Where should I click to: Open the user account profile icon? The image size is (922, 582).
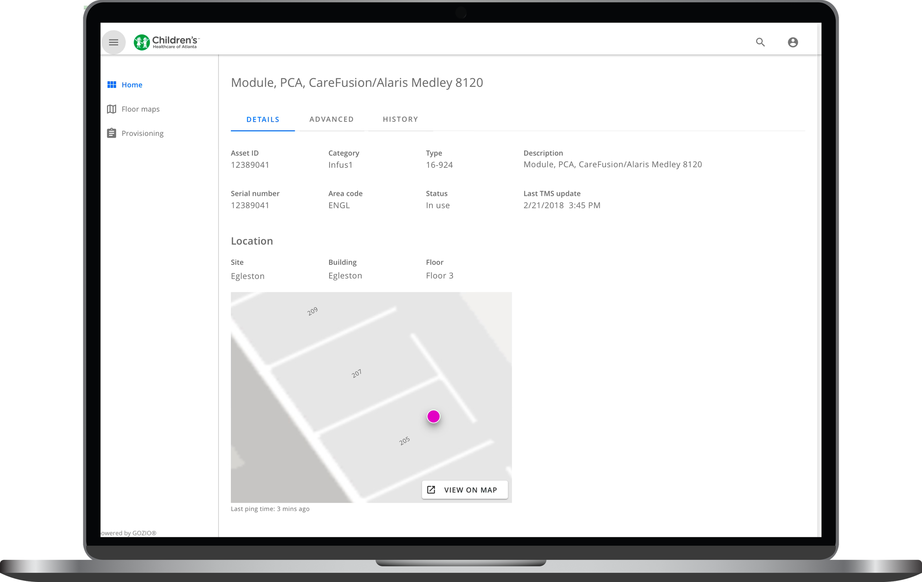793,42
